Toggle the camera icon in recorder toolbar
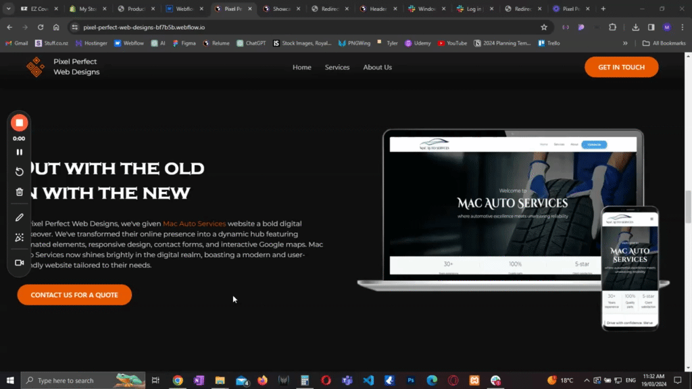Viewport: 692px width, 389px height. [19, 262]
